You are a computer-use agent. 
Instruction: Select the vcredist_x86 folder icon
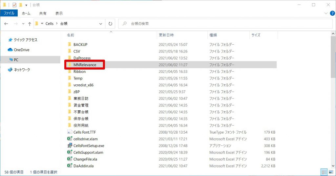point(70,85)
